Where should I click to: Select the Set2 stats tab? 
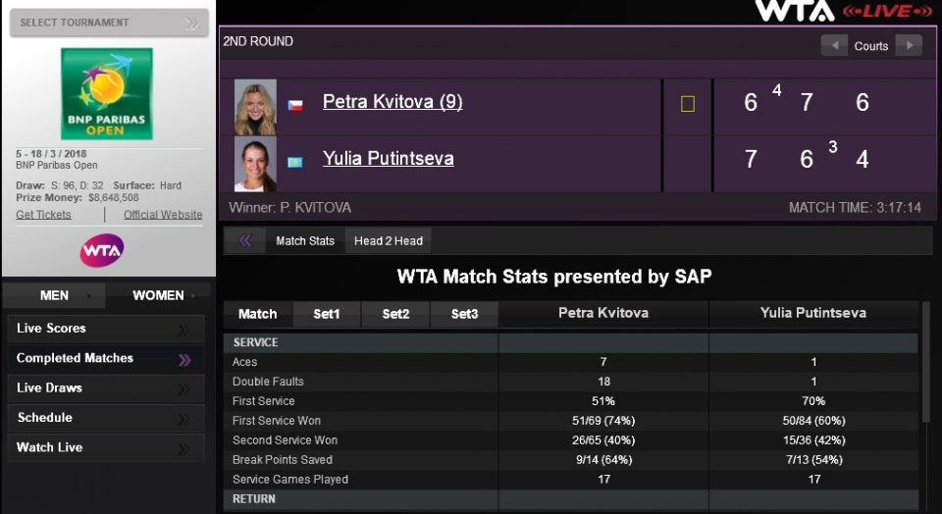395,314
